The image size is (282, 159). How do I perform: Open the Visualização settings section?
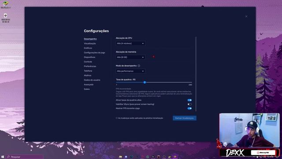click(90, 43)
